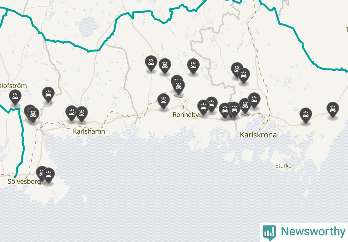
Task: Select the lone car marker north of Ronneby's east side
Action: coord(193,67)
